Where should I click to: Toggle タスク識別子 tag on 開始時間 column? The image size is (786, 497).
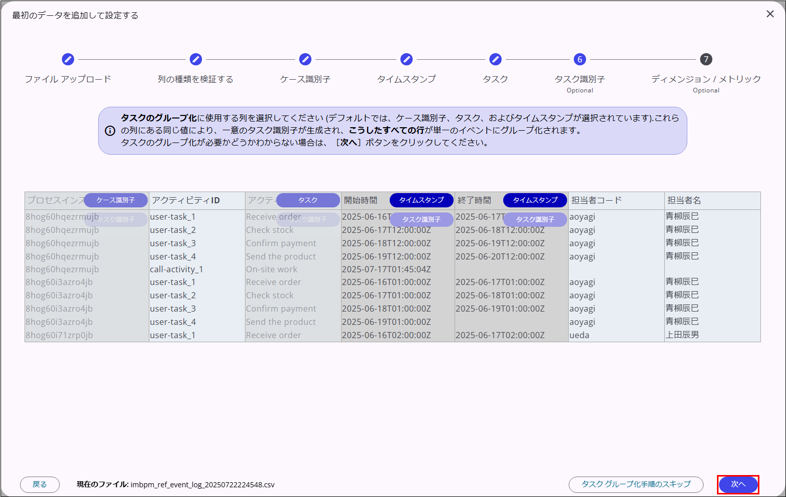[421, 220]
